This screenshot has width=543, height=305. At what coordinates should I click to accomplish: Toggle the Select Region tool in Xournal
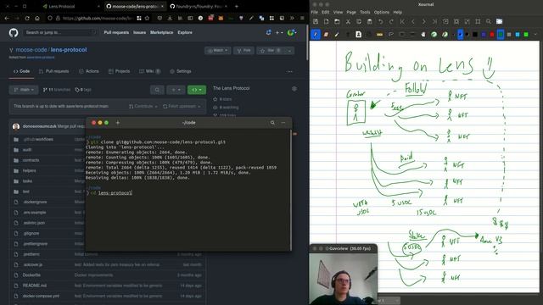tap(391, 34)
